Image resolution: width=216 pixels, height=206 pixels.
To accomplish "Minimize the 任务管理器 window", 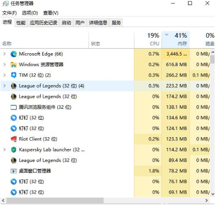I will click(173, 3).
